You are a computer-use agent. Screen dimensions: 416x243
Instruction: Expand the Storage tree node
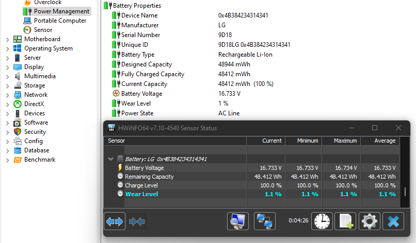coord(7,86)
